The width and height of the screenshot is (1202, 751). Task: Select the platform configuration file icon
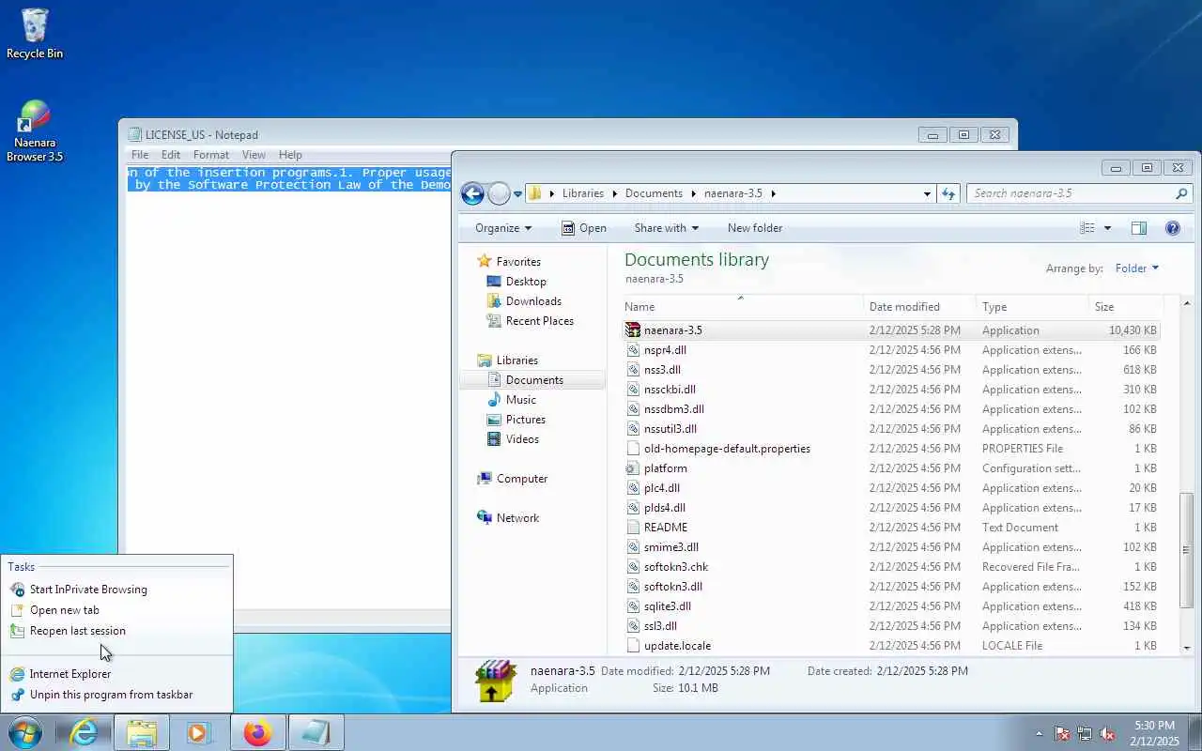tap(633, 468)
